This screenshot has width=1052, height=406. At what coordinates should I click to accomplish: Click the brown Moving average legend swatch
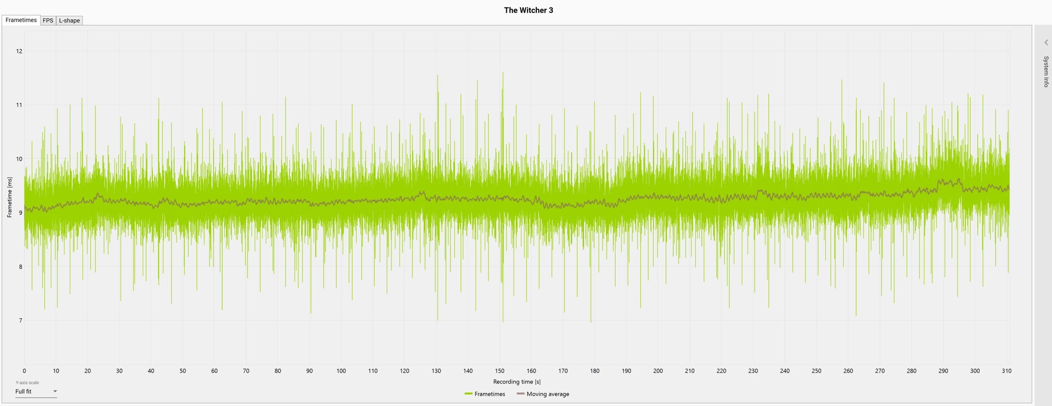(521, 394)
